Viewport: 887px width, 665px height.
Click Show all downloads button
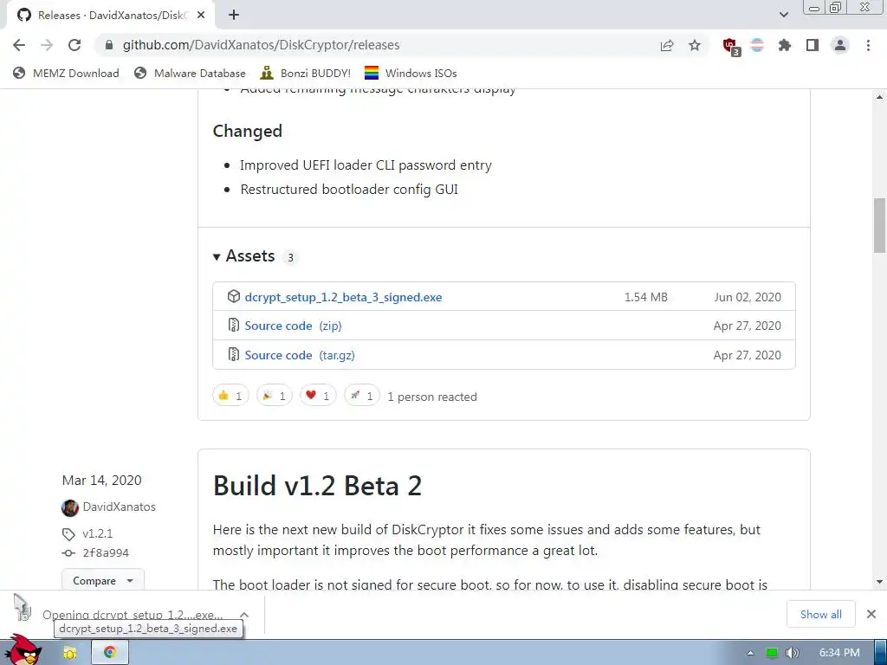click(x=820, y=614)
